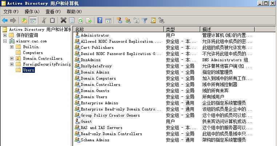Select the Enterprise Admins entry
Viewport: 277px width, 146px height.
100,103
